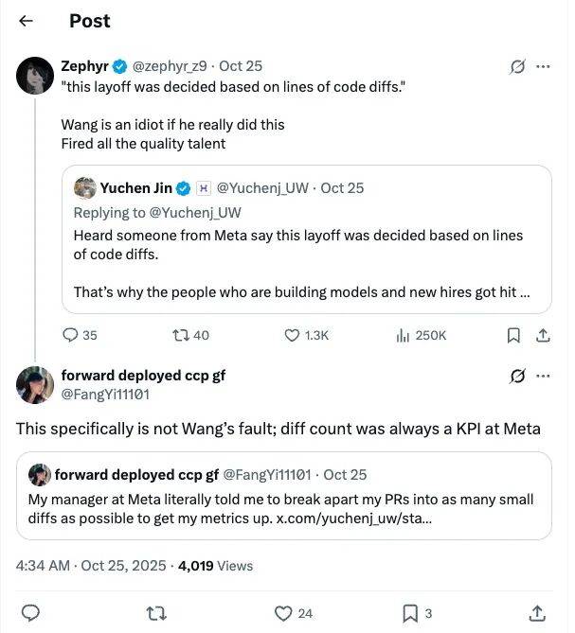Image resolution: width=575 pixels, height=633 pixels.
Task: Share Zephyr's post via share icon
Action: coord(543,334)
